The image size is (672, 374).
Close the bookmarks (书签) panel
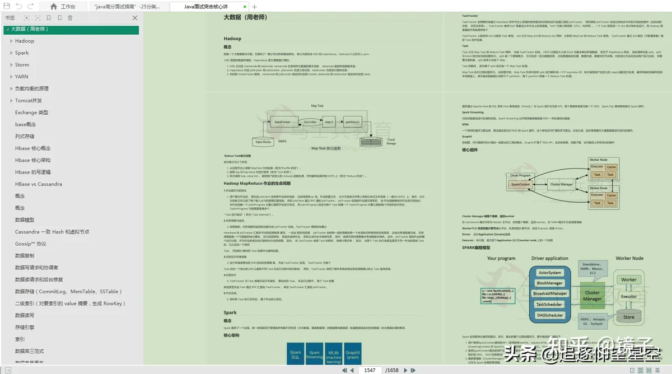coord(134,18)
